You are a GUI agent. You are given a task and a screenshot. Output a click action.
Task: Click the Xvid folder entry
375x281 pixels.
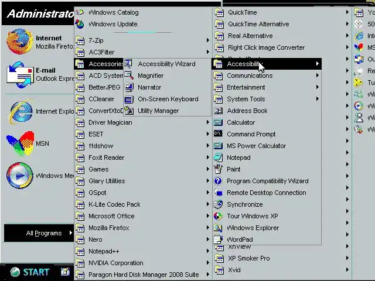click(282, 270)
